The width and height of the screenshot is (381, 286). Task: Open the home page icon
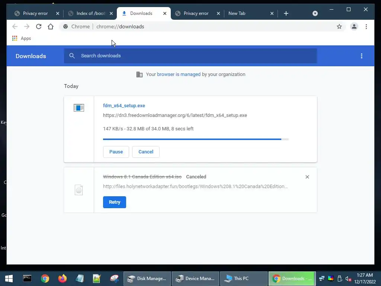51,26
